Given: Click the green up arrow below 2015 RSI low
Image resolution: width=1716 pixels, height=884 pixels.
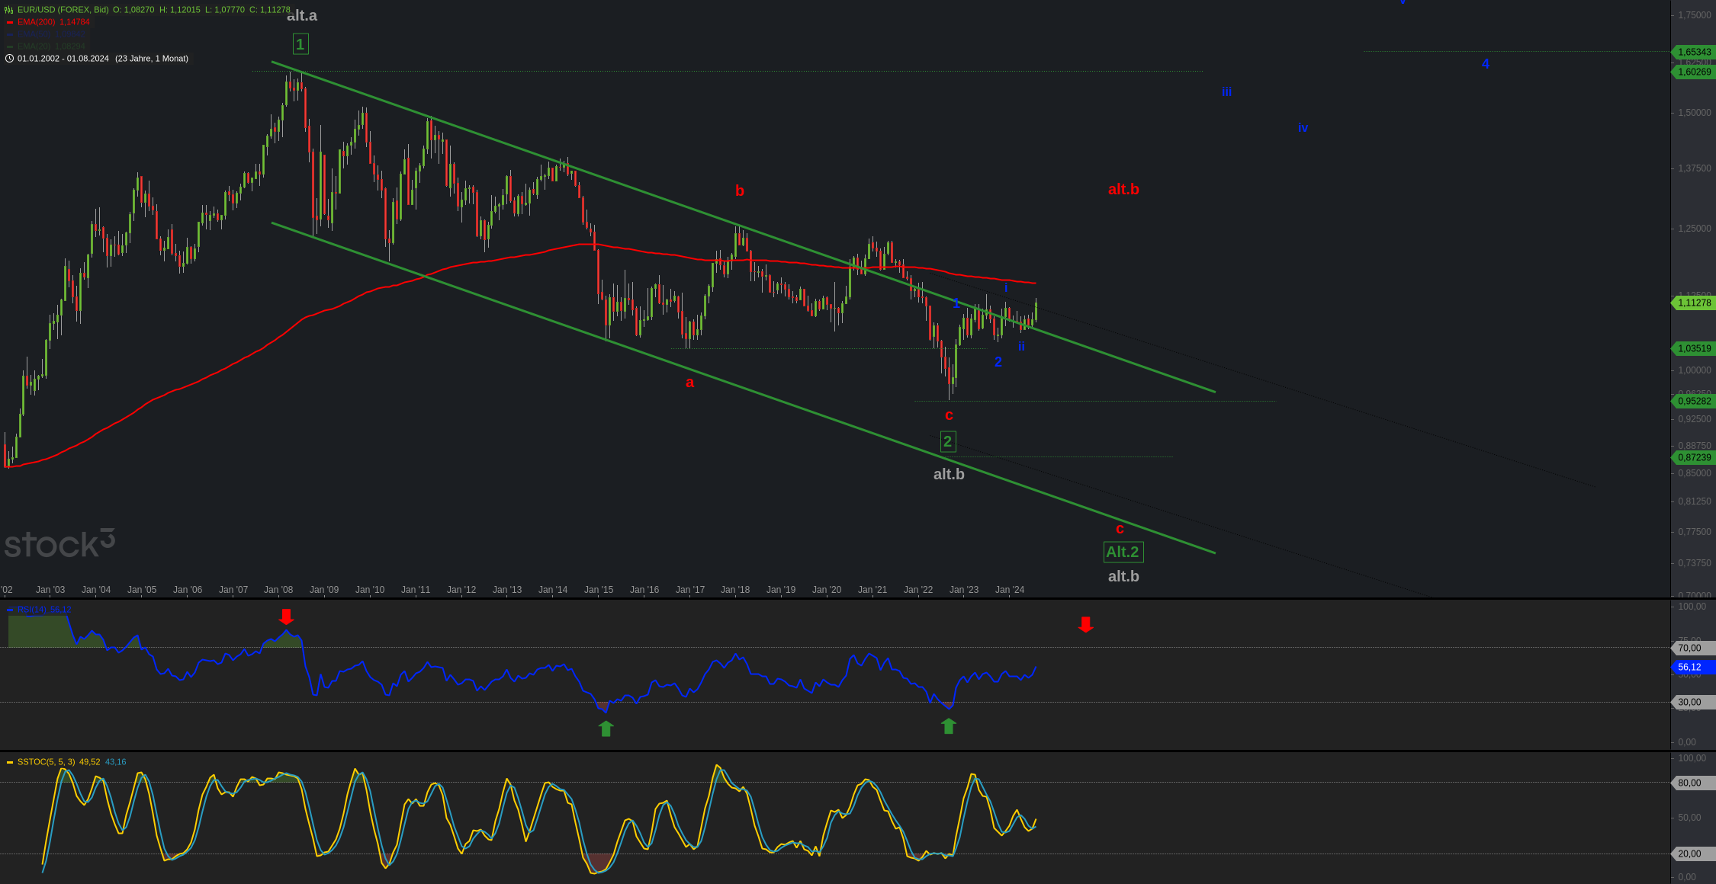Looking at the screenshot, I should click(606, 729).
